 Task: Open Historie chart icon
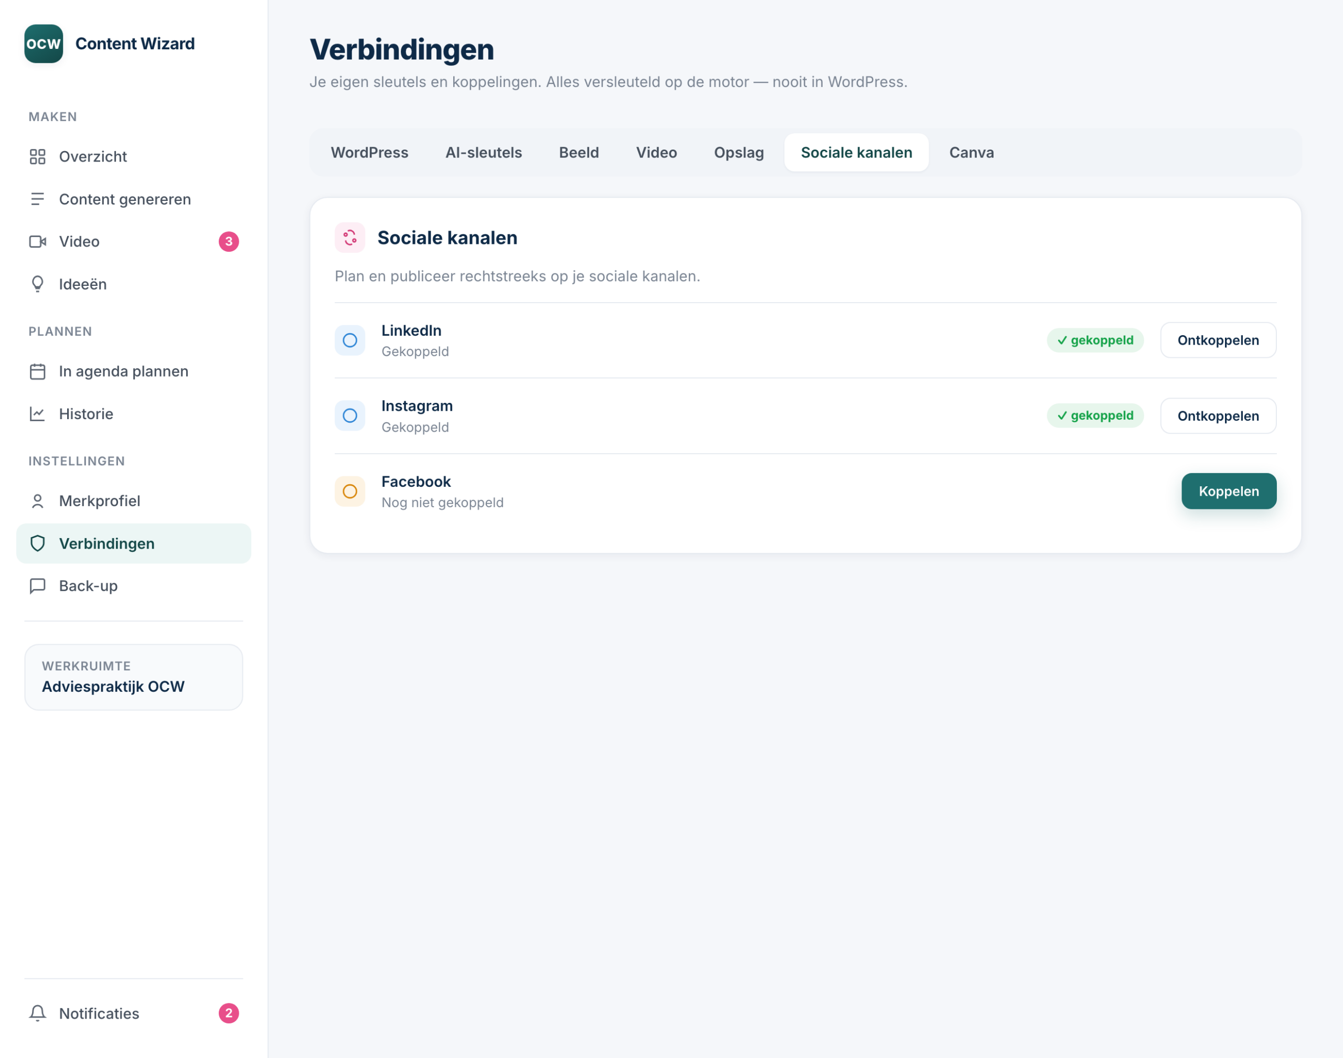click(x=38, y=414)
